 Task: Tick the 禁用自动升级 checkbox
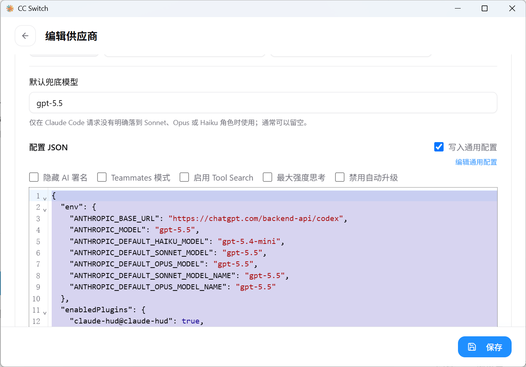click(340, 177)
